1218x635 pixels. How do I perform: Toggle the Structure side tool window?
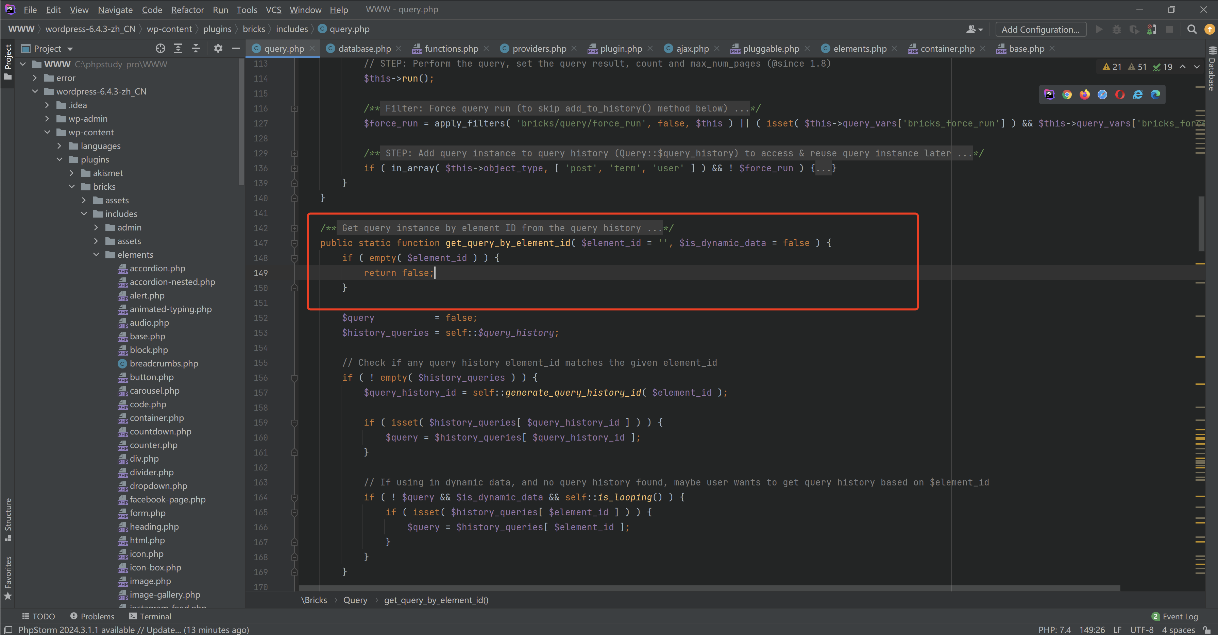7,519
